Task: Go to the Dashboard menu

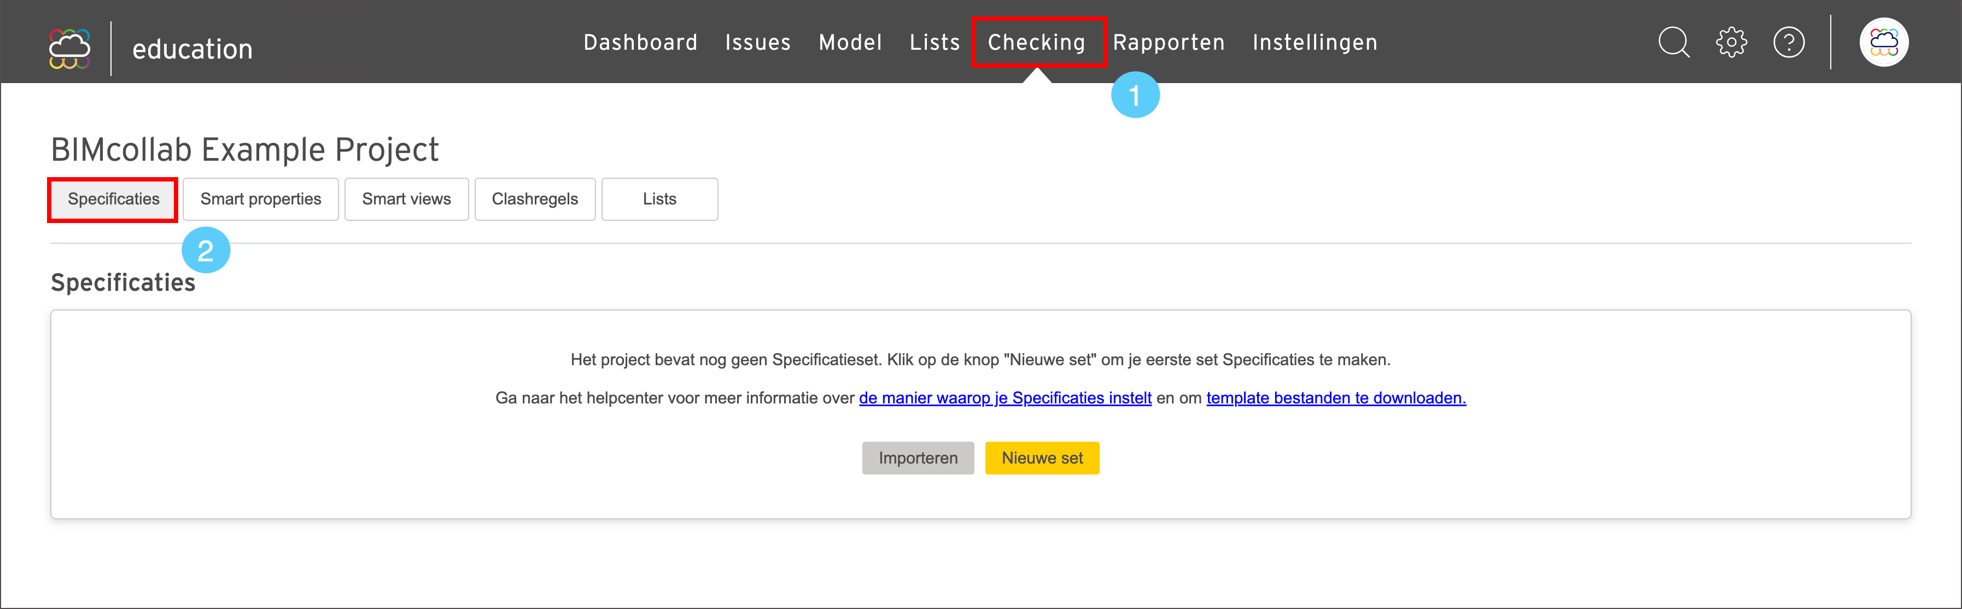Action: tap(640, 42)
